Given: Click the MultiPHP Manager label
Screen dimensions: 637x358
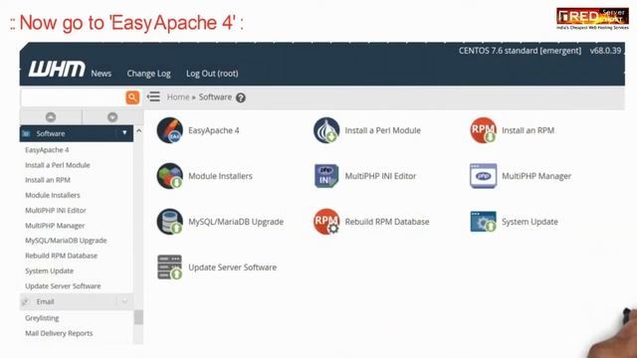Looking at the screenshot, I should click(x=536, y=176).
